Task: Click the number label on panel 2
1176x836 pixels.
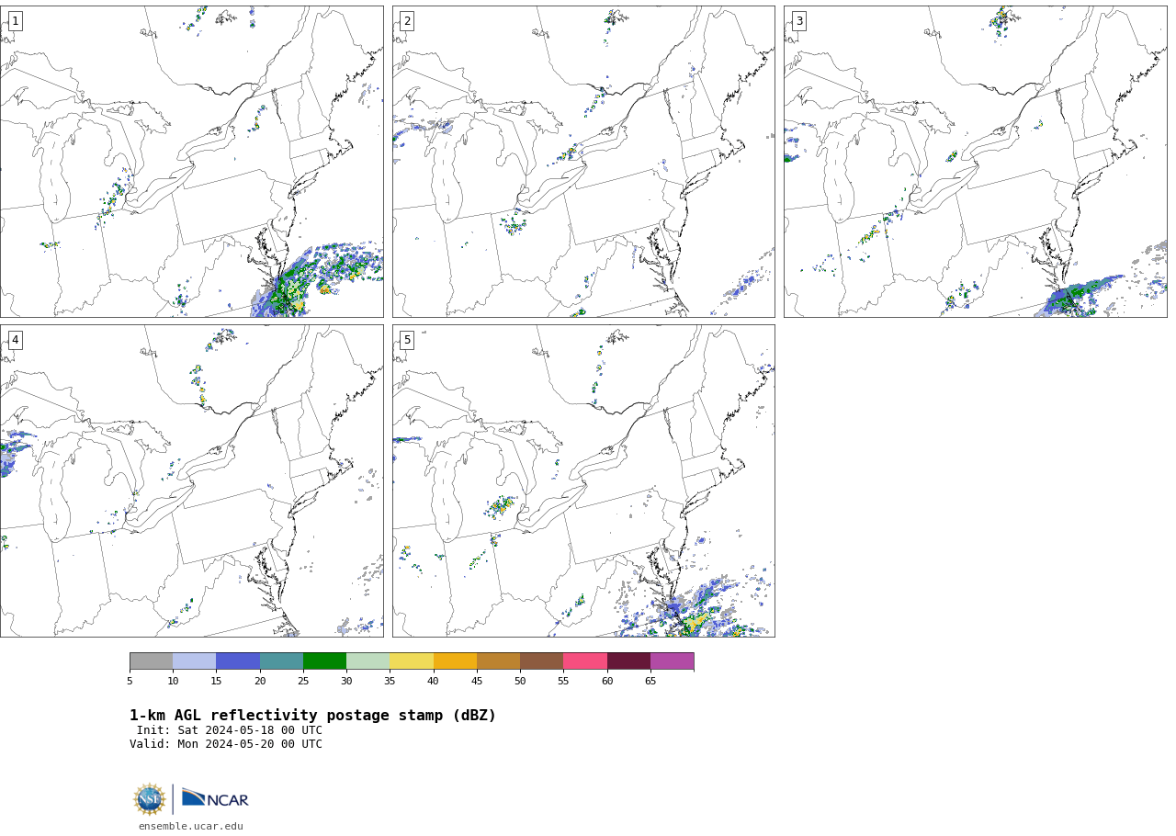Action: pos(407,21)
